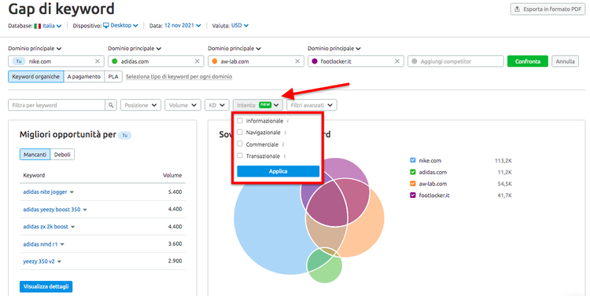Screen dimensions: 590x296
Task: Select the PLA tab
Action: point(113,77)
